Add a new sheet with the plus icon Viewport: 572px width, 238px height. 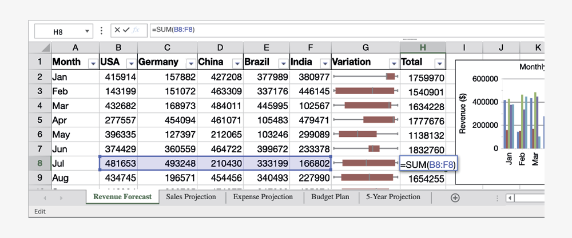pos(455,197)
